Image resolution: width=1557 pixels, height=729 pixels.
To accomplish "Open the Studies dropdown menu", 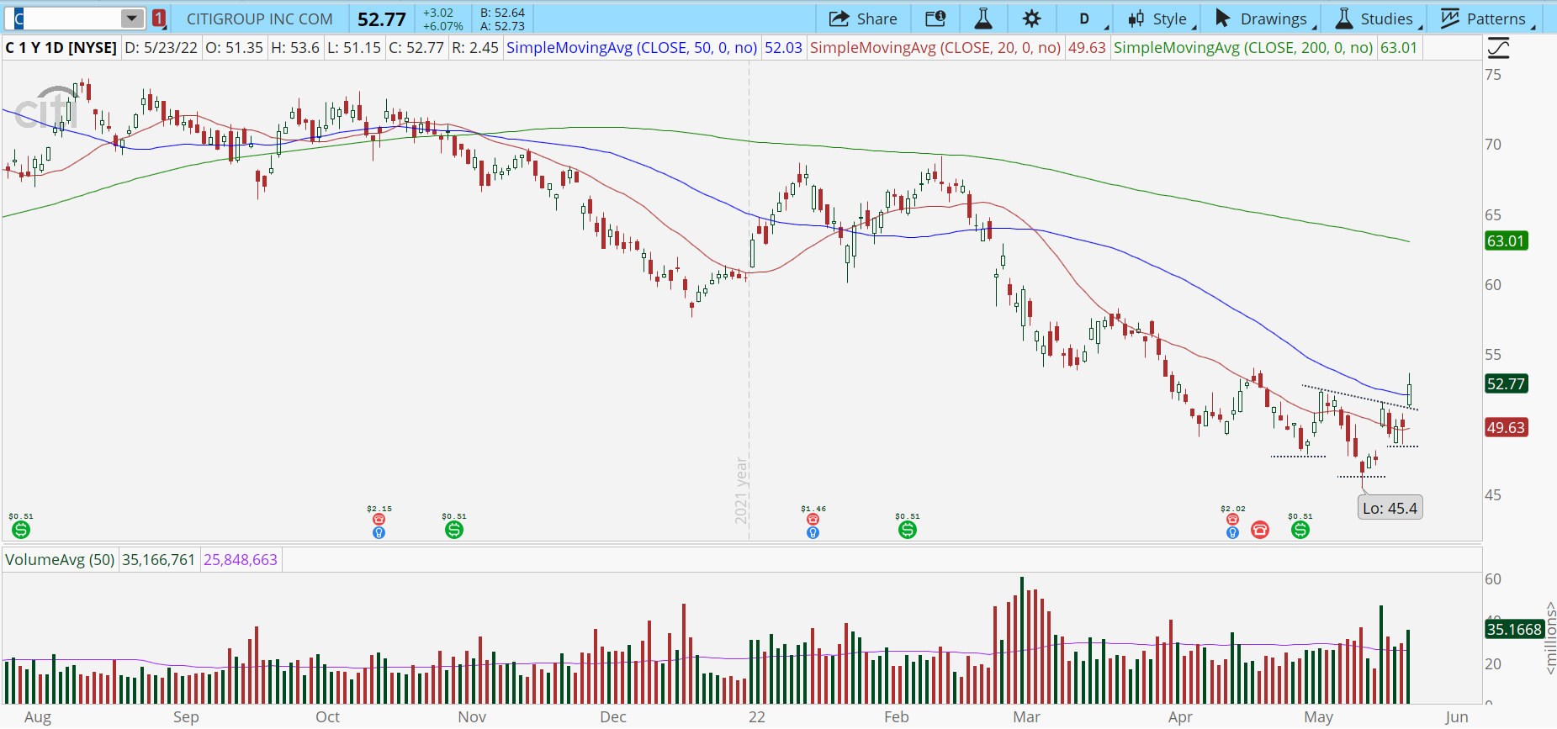I will point(1377,18).
